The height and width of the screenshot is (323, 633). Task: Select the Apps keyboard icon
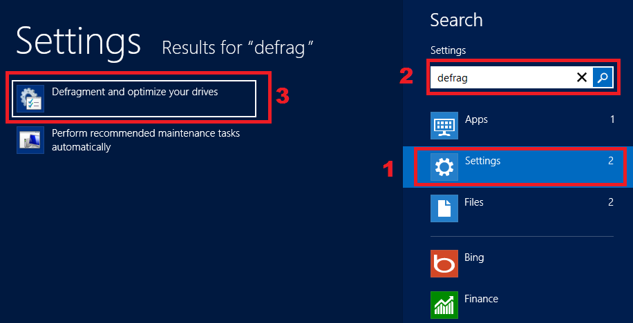[444, 126]
